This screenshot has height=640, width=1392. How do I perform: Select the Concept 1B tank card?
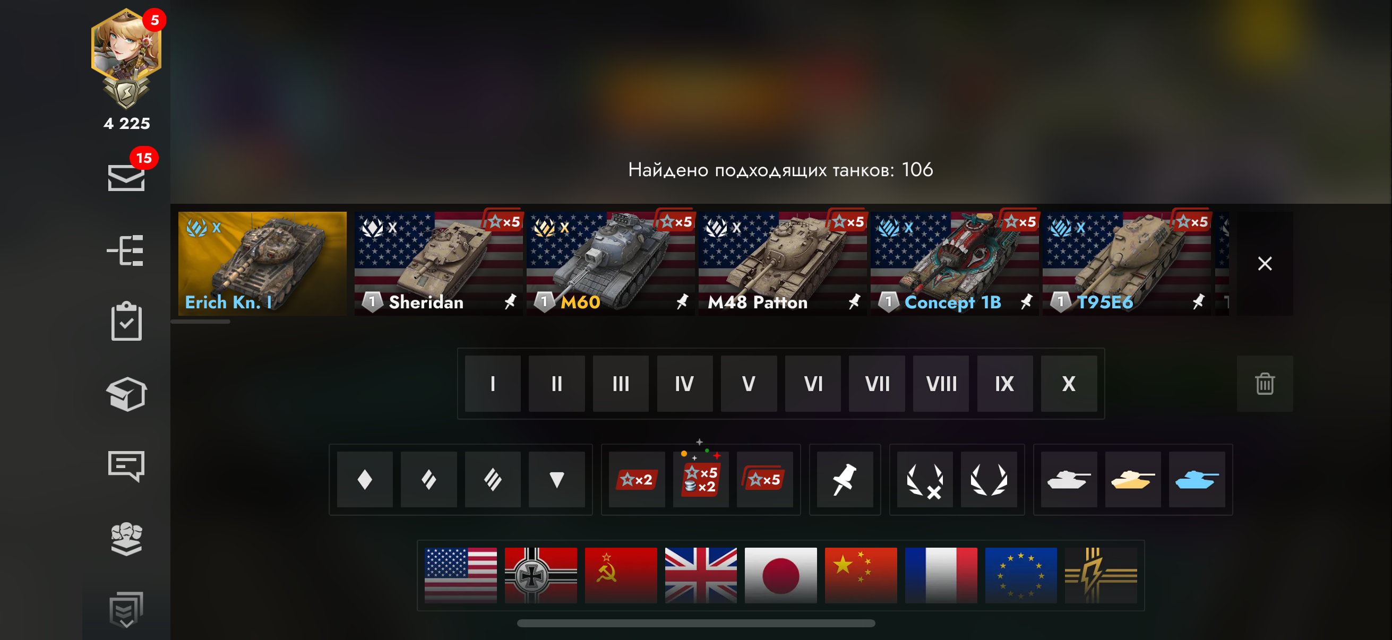tap(955, 264)
